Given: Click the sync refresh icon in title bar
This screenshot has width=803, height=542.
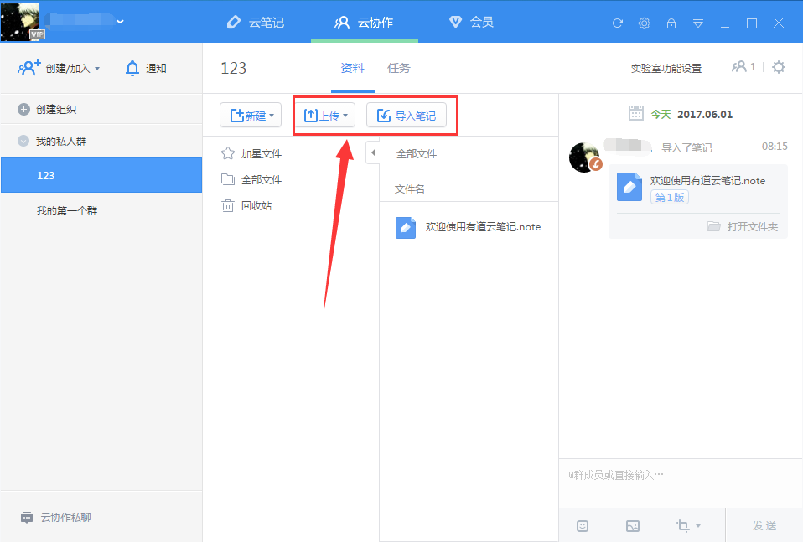Looking at the screenshot, I should pyautogui.click(x=617, y=23).
